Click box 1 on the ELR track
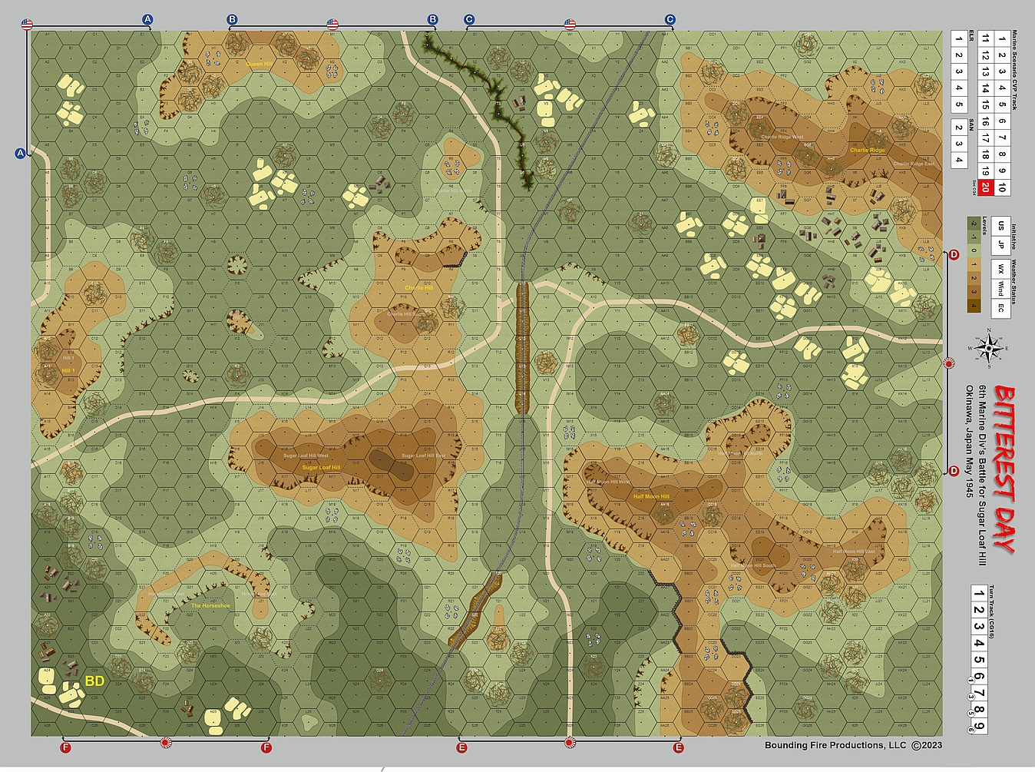1035x772 pixels. (x=959, y=38)
